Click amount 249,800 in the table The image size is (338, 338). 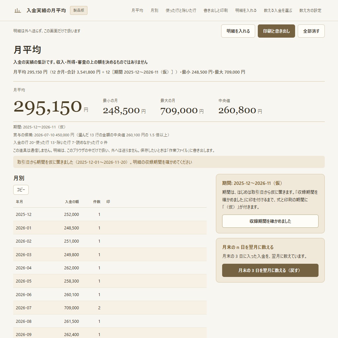(71, 254)
